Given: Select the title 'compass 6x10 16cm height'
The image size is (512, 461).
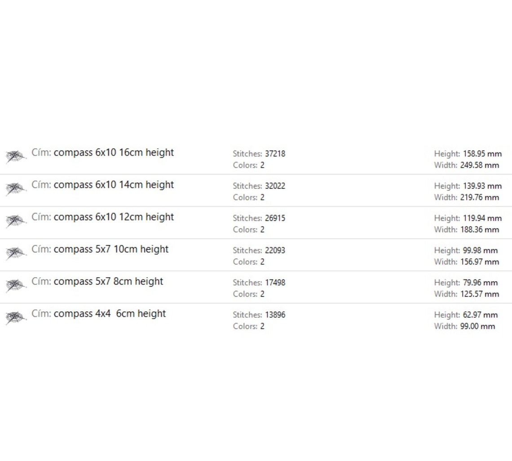Looking at the screenshot, I should 114,153.
